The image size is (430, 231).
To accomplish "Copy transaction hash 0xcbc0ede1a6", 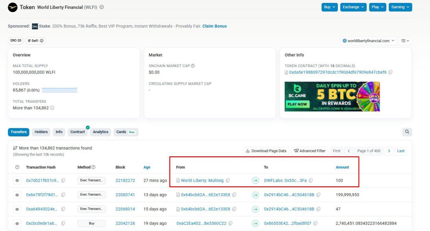I will pos(63,223).
